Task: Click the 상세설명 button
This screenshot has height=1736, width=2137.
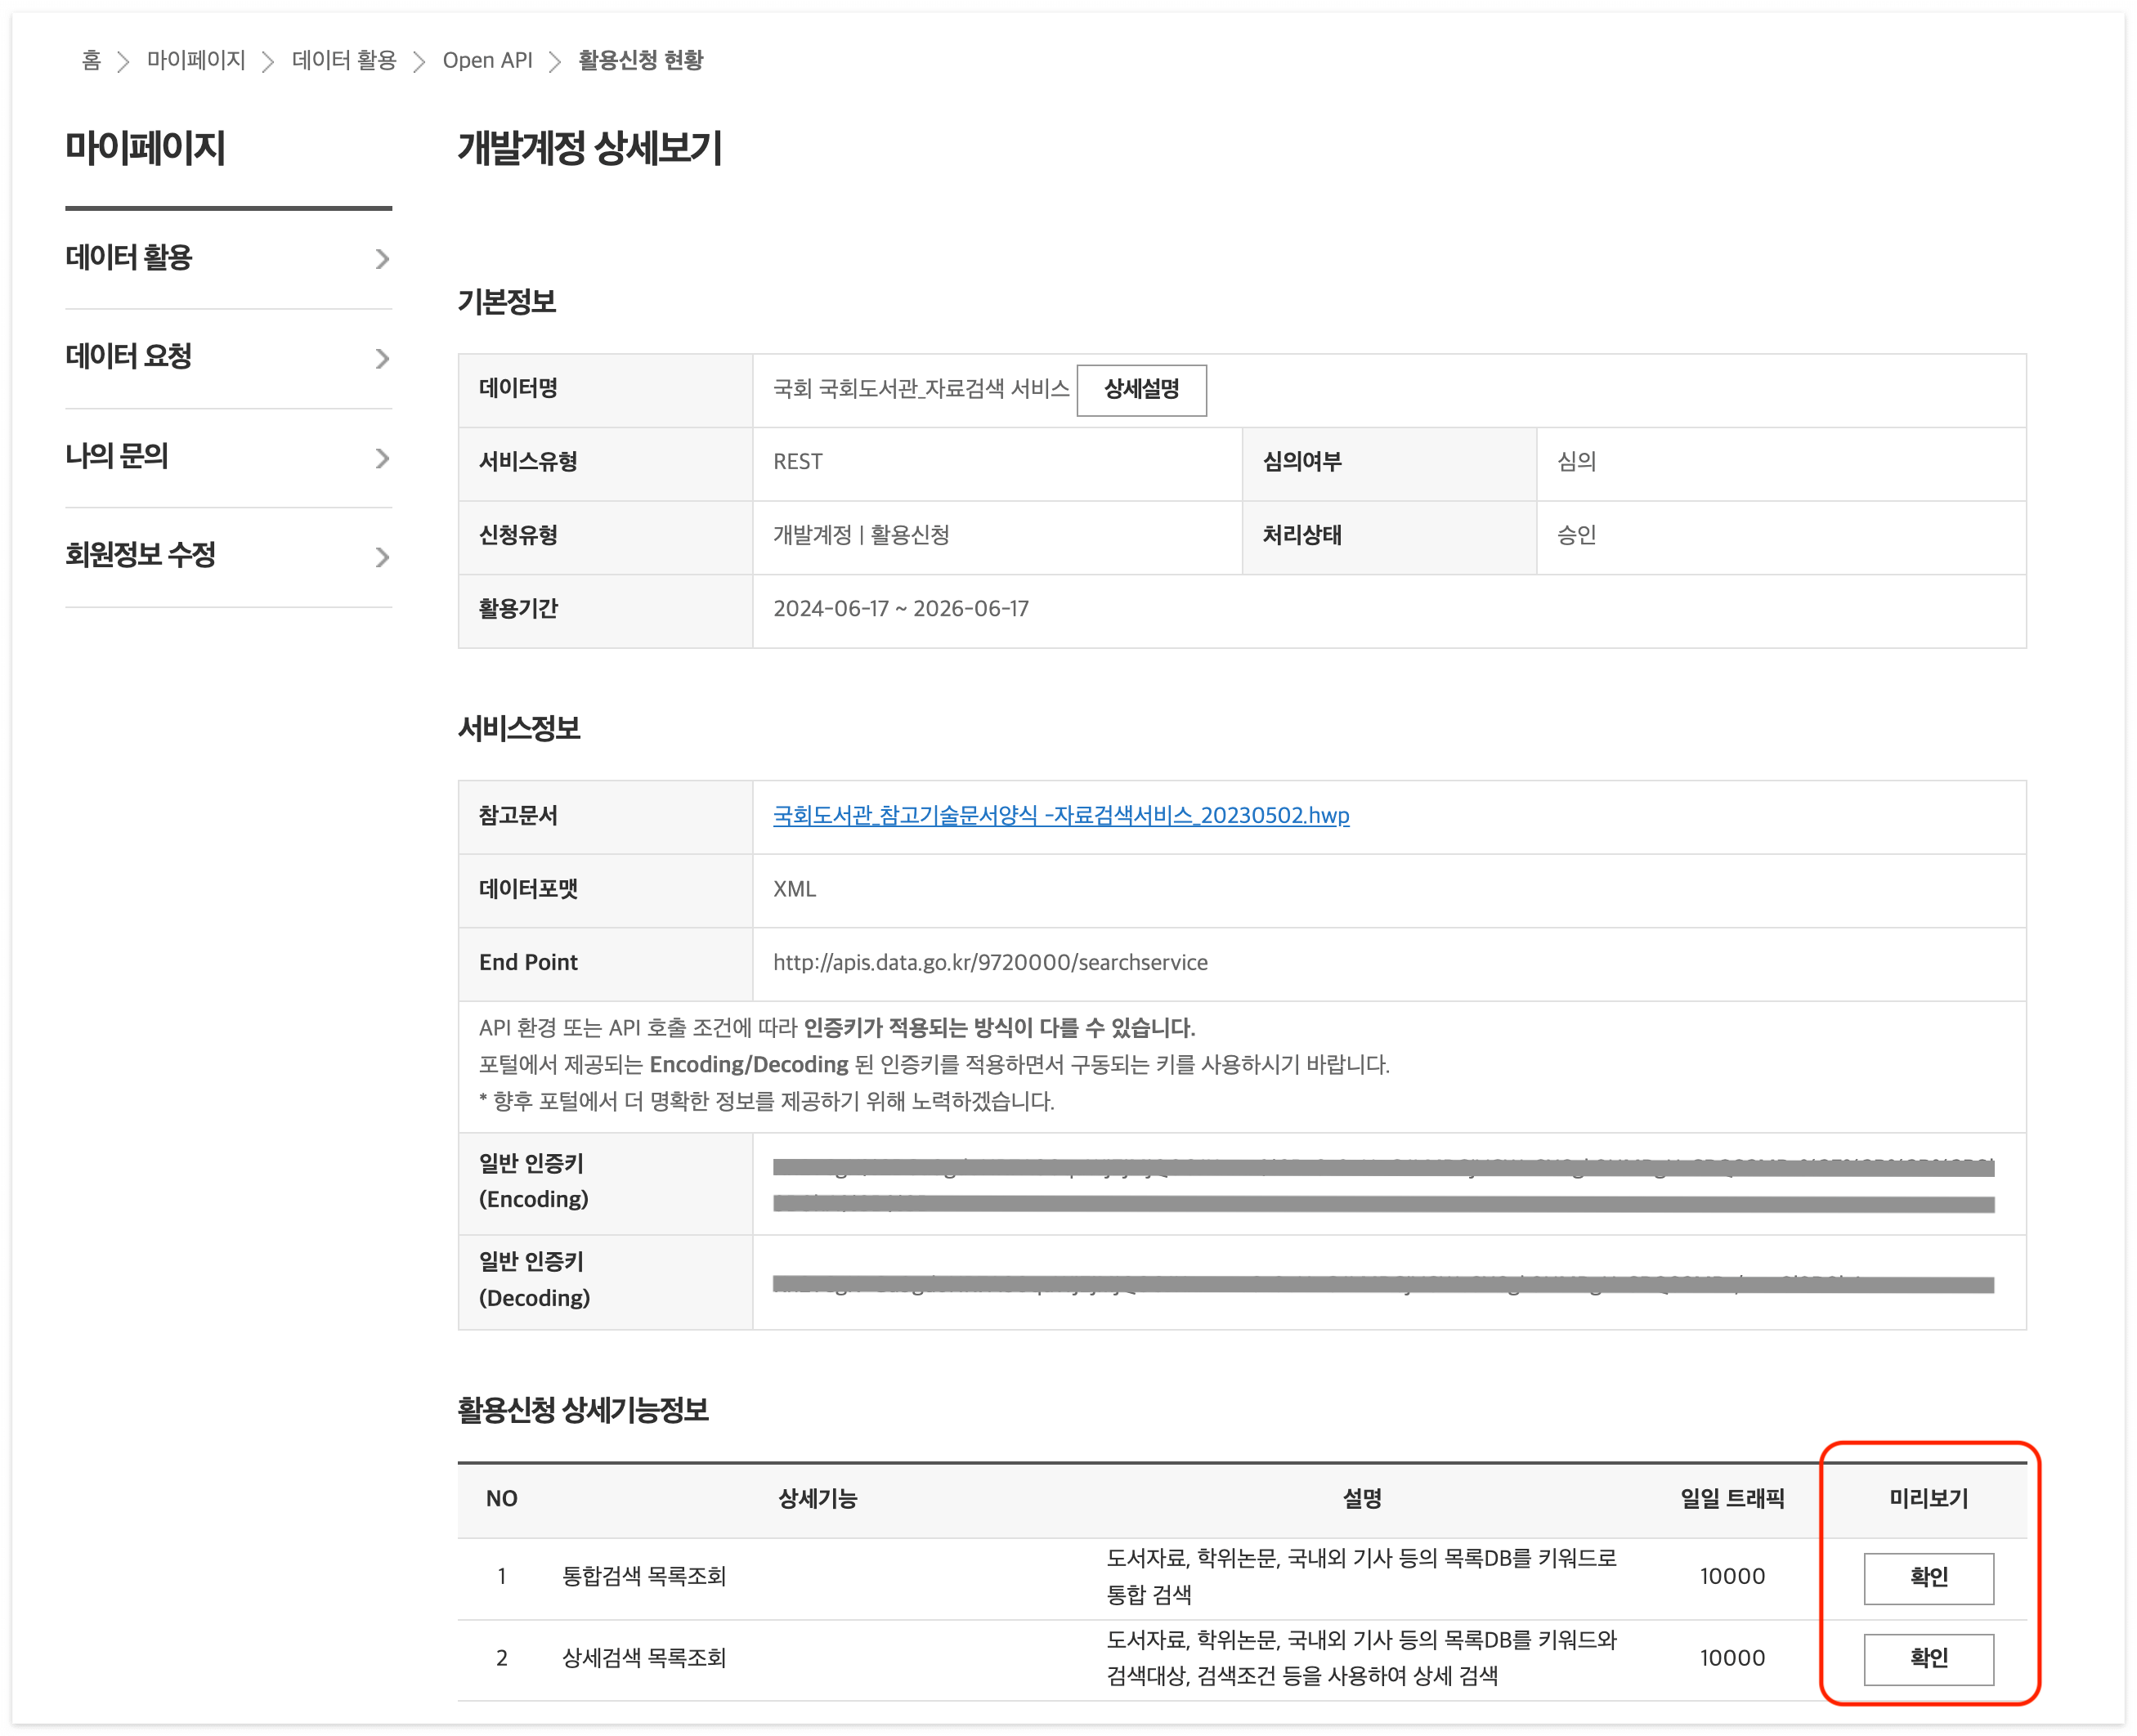Action: point(1141,389)
